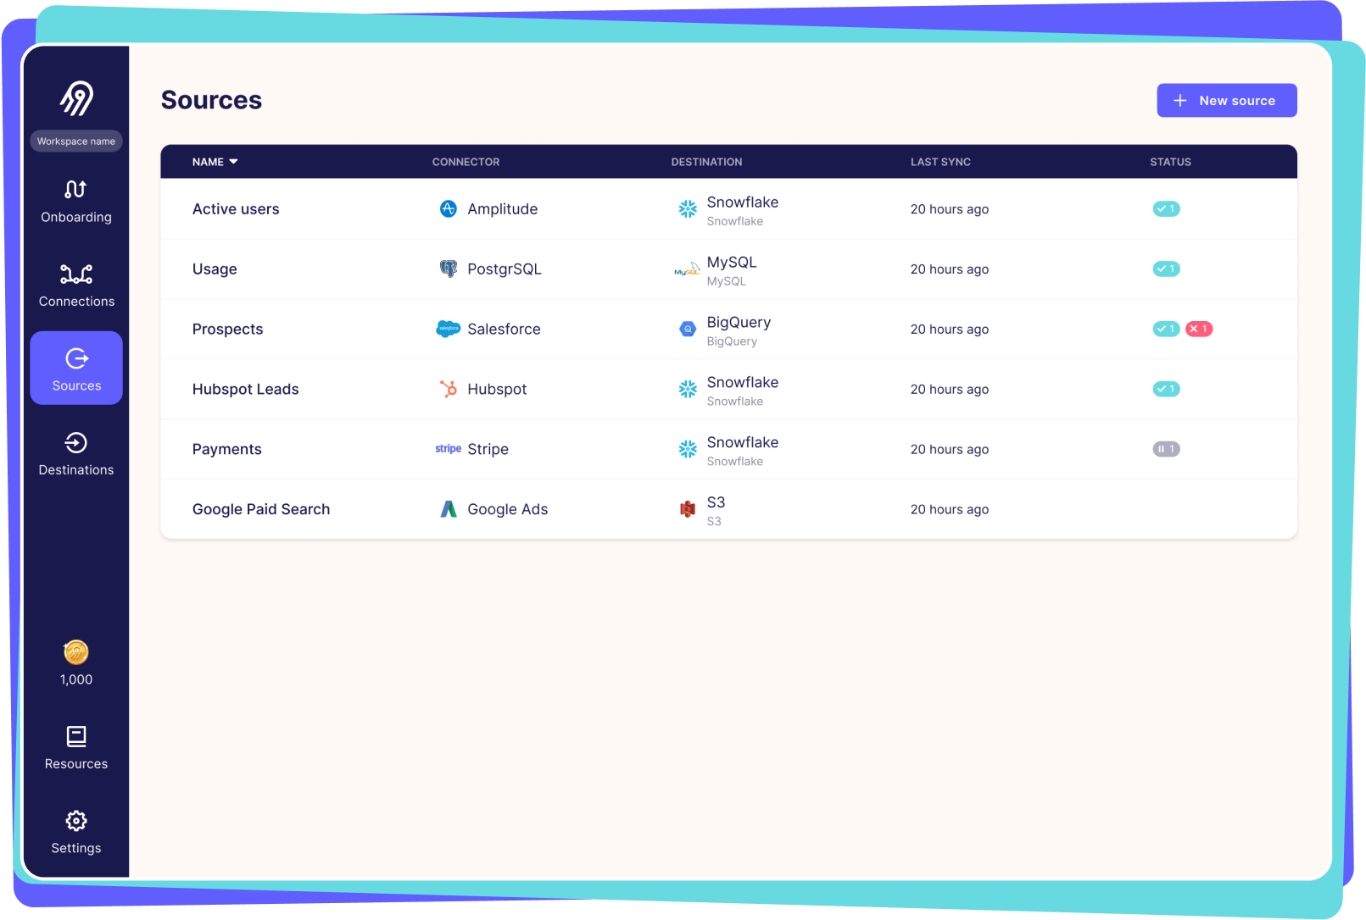Select the Destinations icon in the sidebar
Screen dimensions: 1366x920
click(x=76, y=453)
